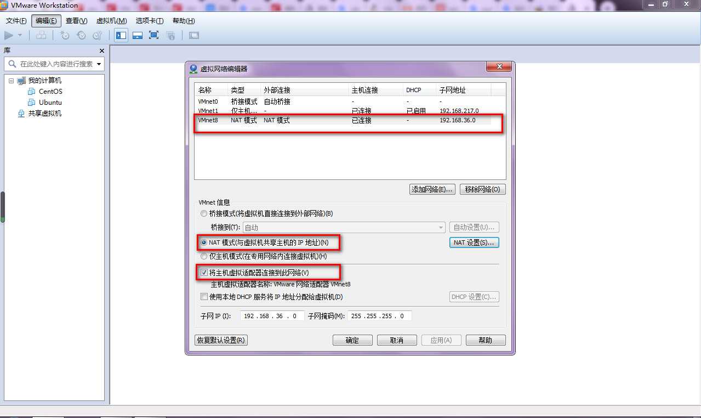Open the 编辑(E) menu
Viewport: 701px width, 418px height.
point(45,21)
